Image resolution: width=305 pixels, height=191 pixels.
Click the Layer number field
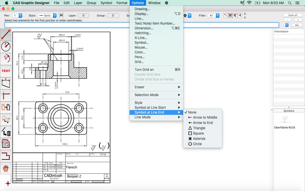(83, 15)
